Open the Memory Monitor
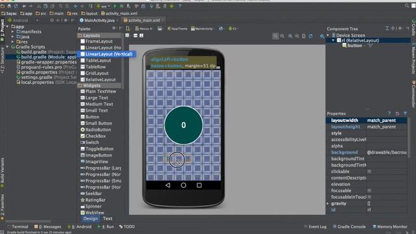416x234 pixels. pos(390,227)
